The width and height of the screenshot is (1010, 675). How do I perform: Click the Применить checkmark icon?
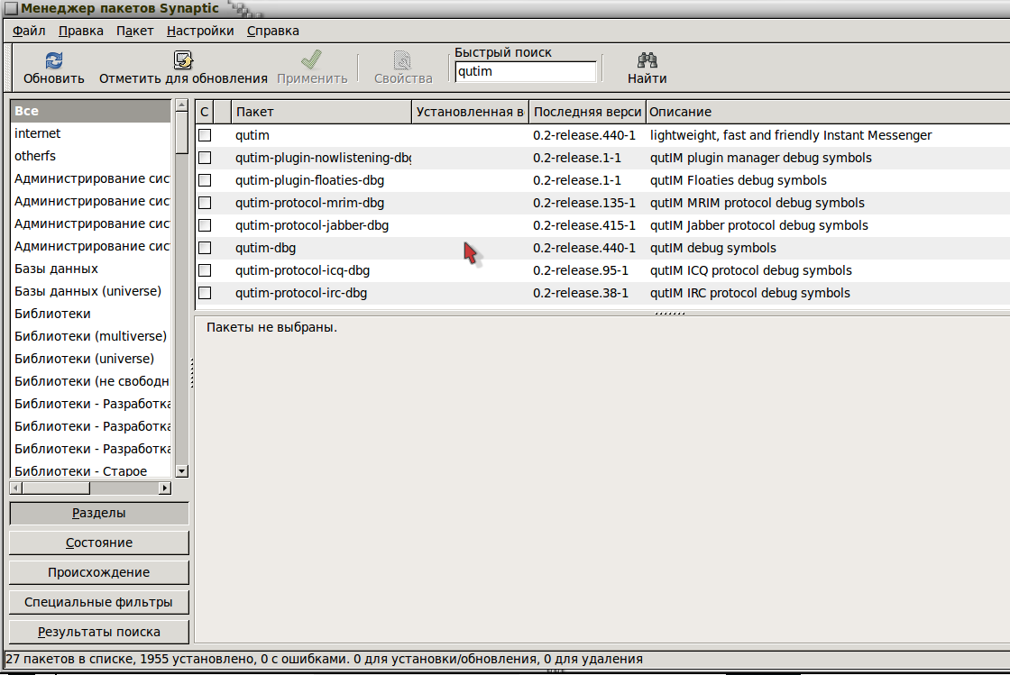click(311, 60)
